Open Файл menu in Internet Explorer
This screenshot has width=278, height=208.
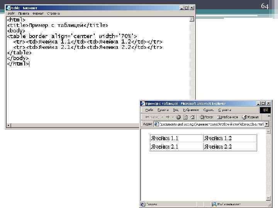pos(149,110)
